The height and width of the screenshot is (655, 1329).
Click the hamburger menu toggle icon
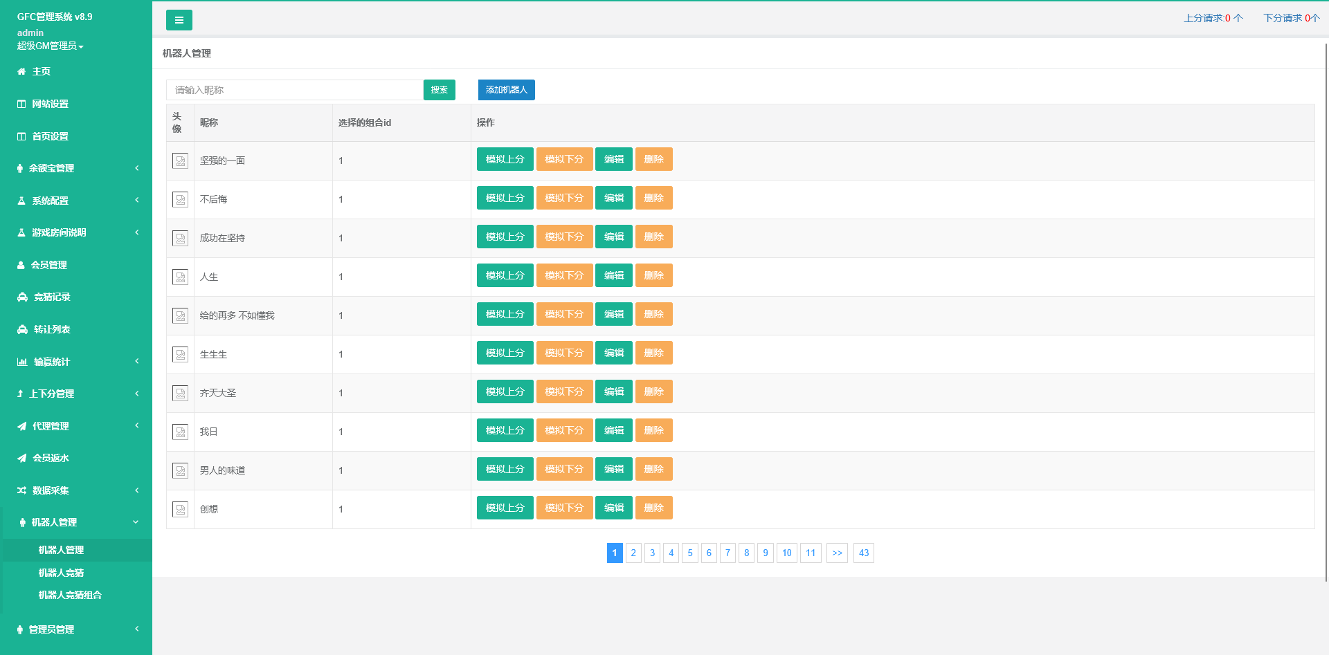(x=179, y=20)
